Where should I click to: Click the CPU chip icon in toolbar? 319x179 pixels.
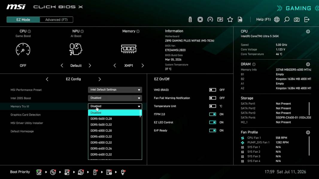coord(200,19)
